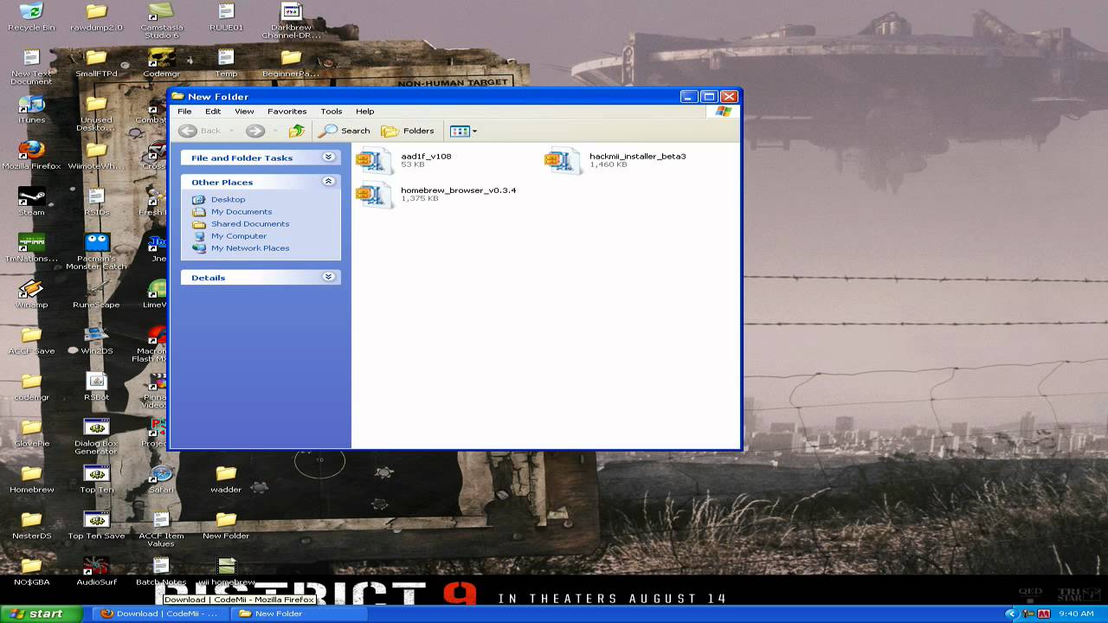Open the Tools menu
Image resolution: width=1108 pixels, height=623 pixels.
[x=332, y=111]
